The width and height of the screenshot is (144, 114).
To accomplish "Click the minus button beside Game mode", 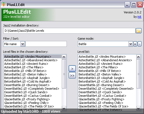I will click(140, 44).
